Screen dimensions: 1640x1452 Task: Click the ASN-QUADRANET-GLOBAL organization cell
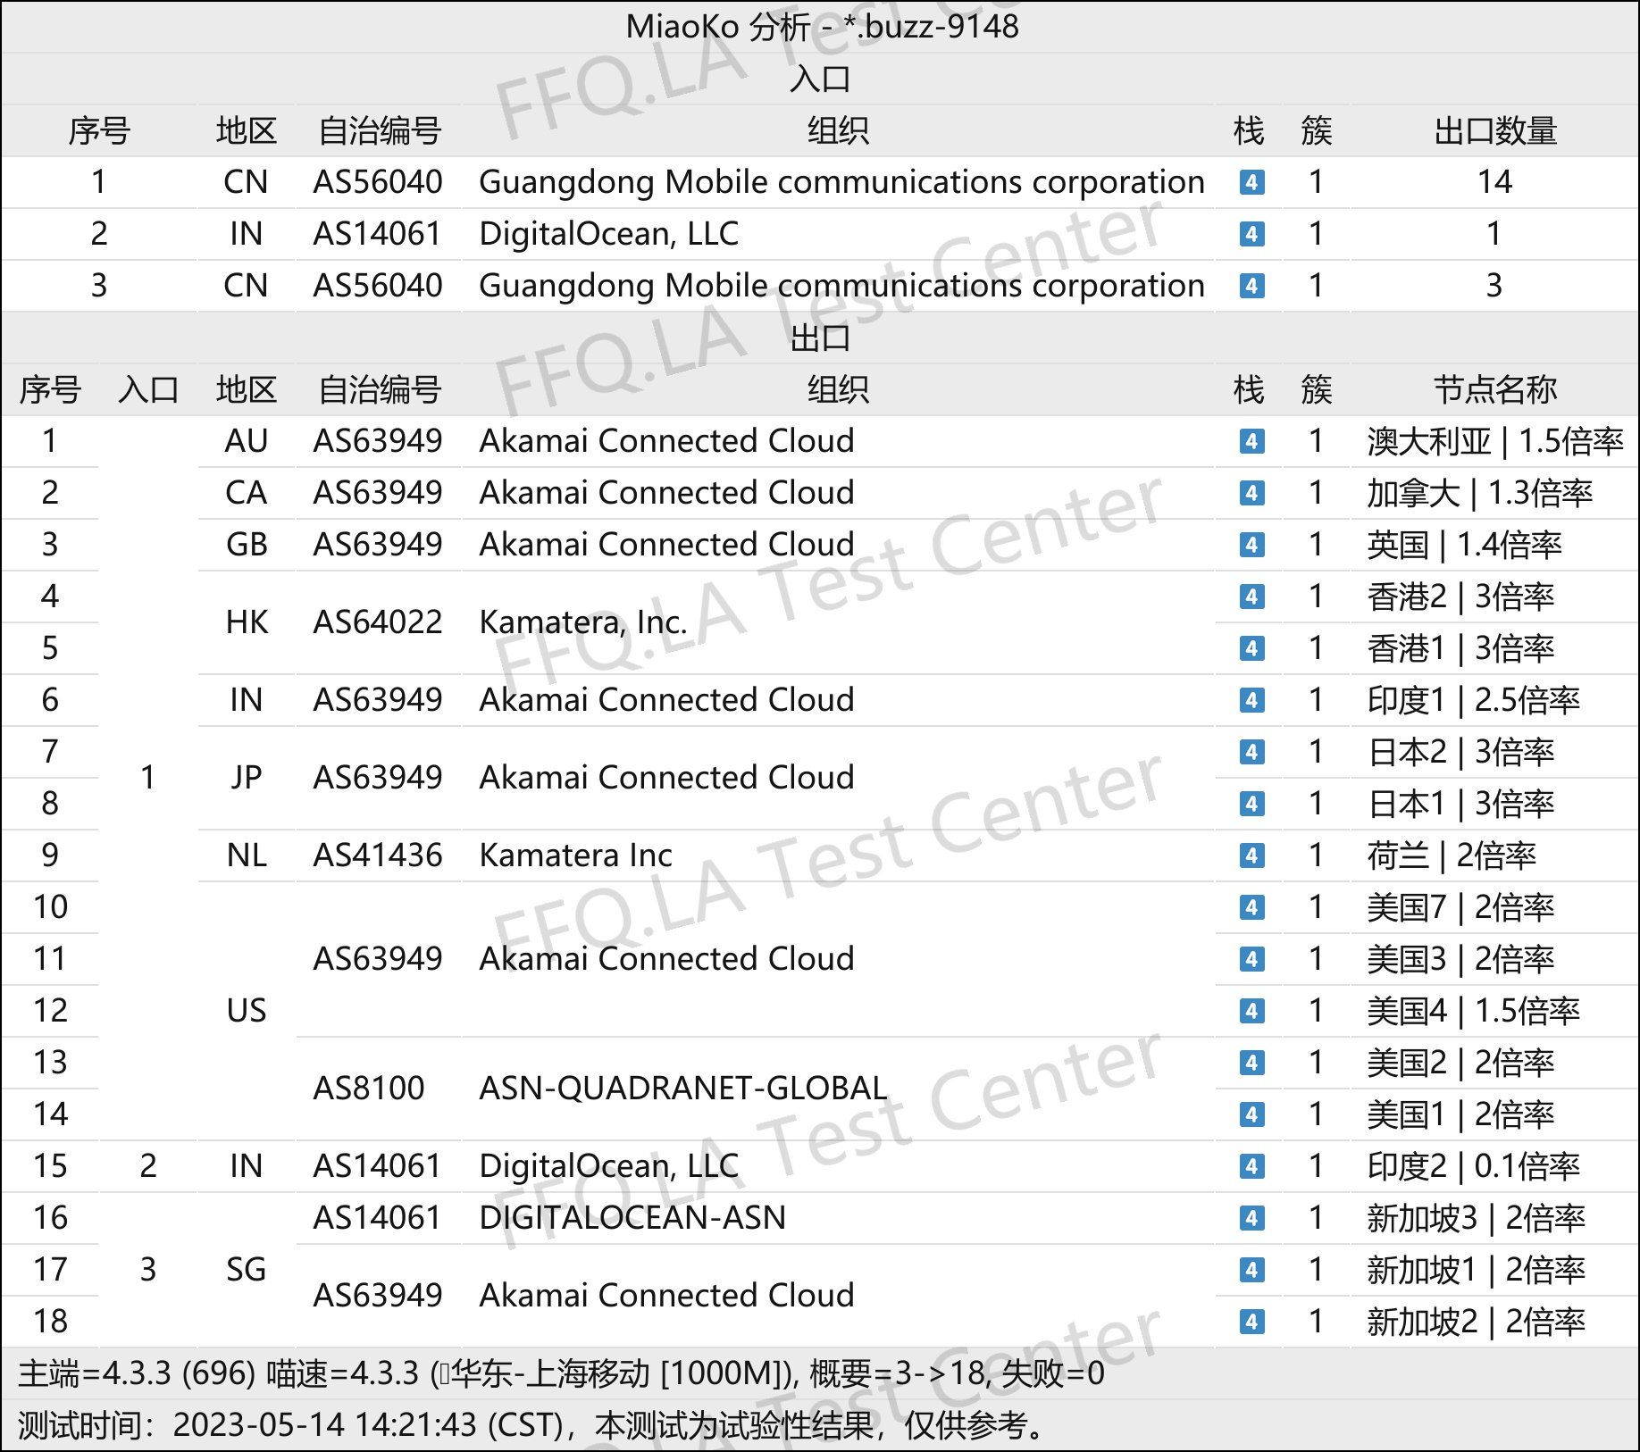tap(682, 1089)
